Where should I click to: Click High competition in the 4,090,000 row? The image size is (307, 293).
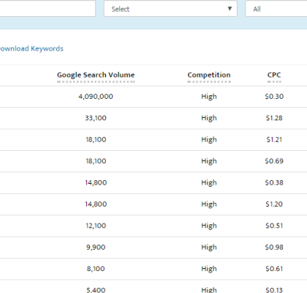pos(209,97)
